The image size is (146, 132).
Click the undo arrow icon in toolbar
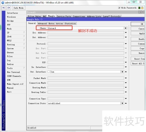pos(4,8)
